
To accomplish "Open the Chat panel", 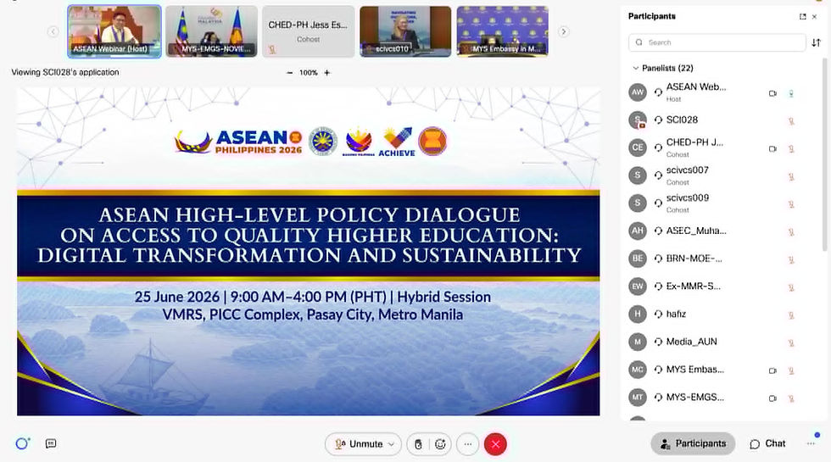I will [x=767, y=443].
